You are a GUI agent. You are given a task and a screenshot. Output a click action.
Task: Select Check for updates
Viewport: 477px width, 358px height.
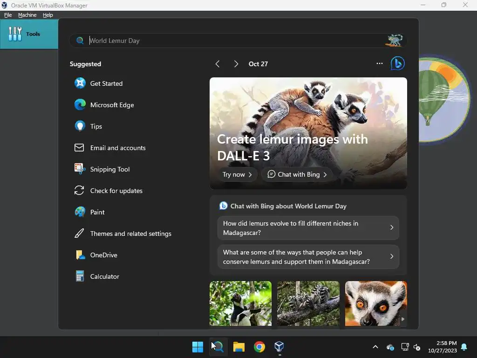click(x=108, y=191)
